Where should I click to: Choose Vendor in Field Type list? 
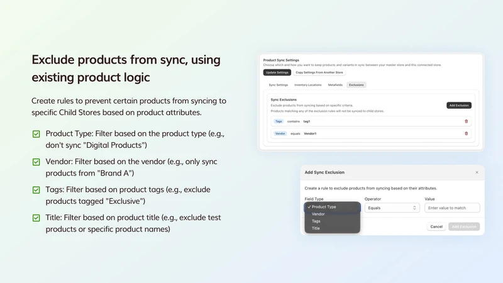[x=333, y=214]
